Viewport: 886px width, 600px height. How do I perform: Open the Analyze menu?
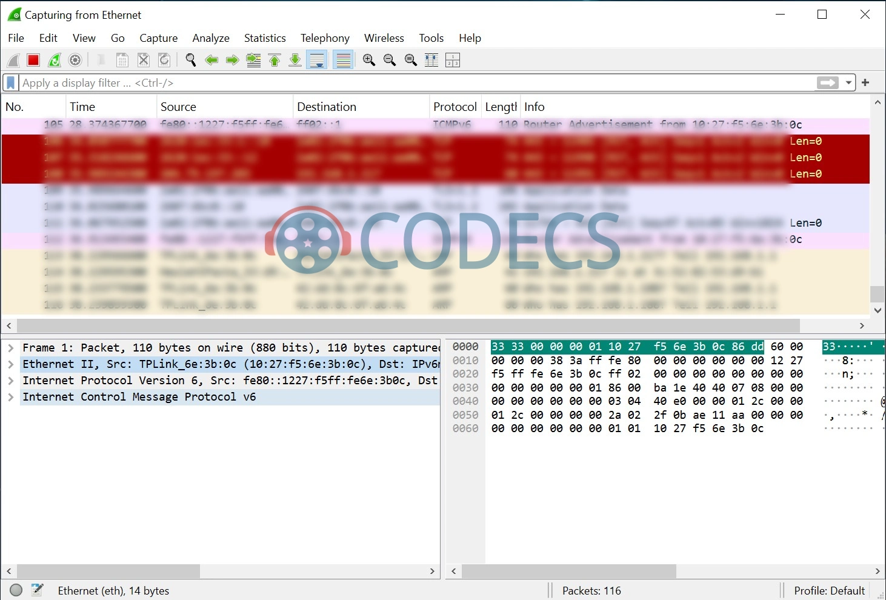point(211,38)
